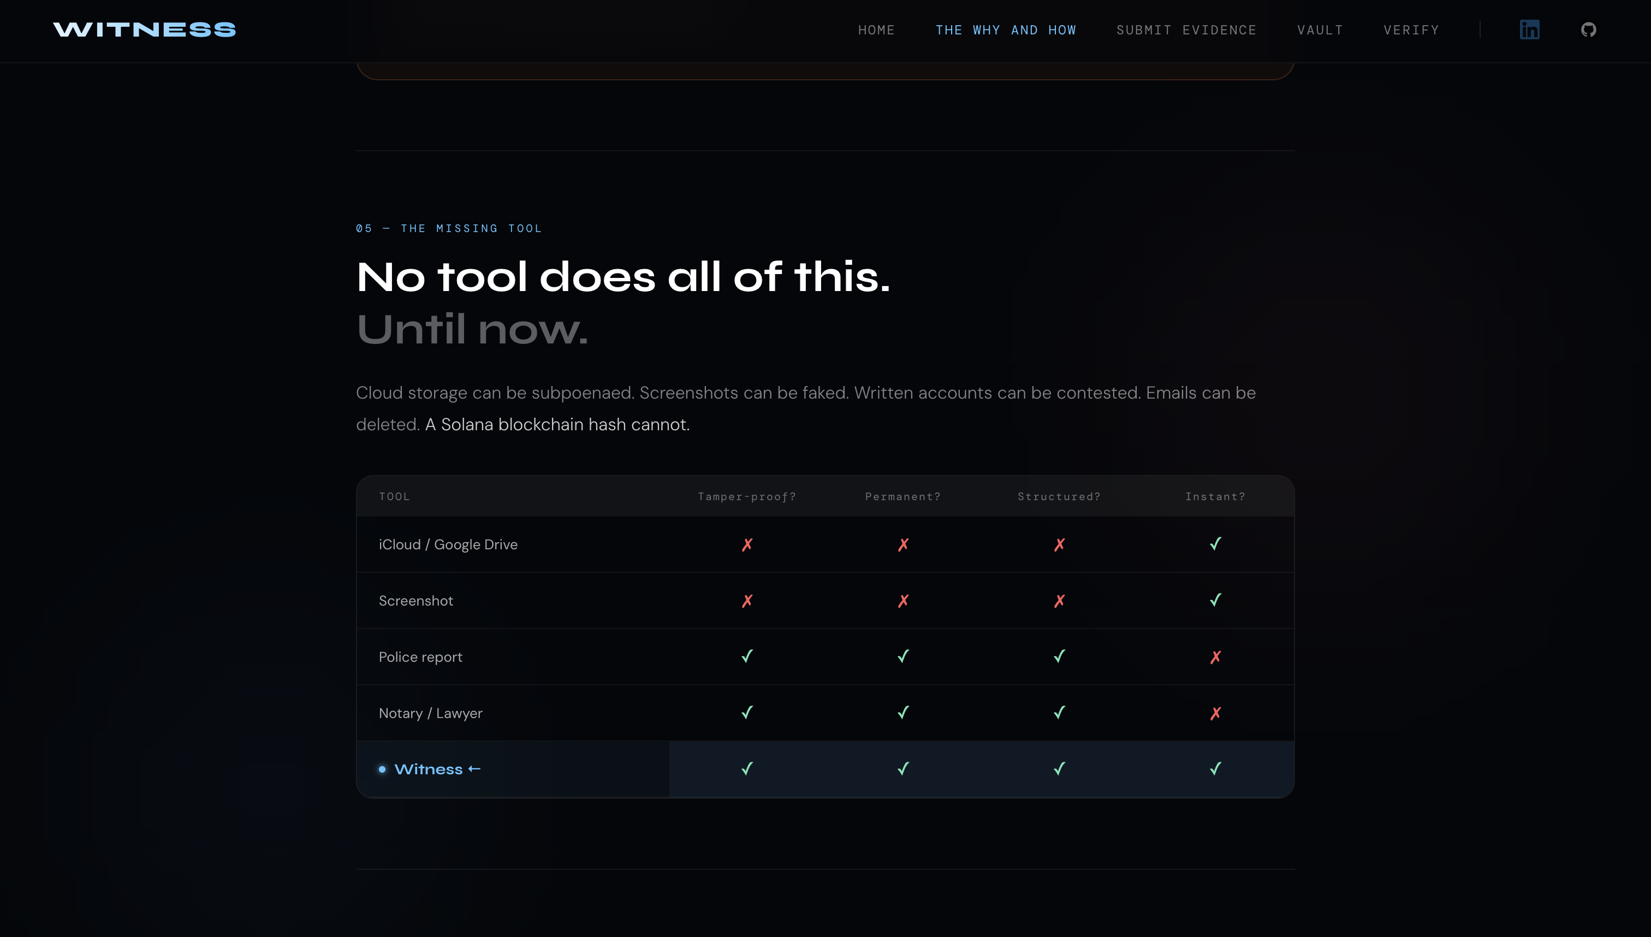Click Police report Instant red cross
The image size is (1651, 937).
(1215, 657)
